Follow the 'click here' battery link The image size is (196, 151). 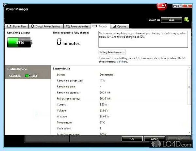point(122,62)
